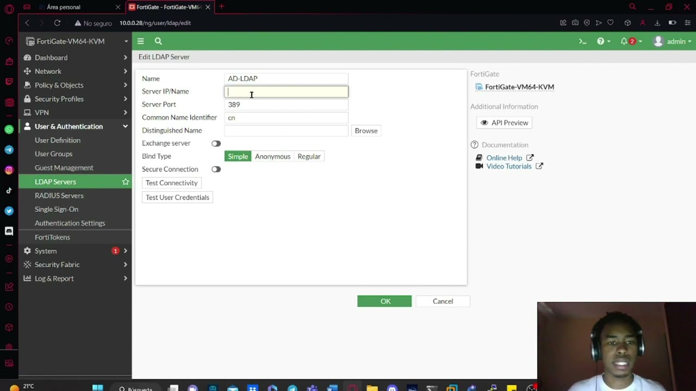Image resolution: width=696 pixels, height=391 pixels.
Task: Open the help question mark dropdown
Action: click(603, 41)
